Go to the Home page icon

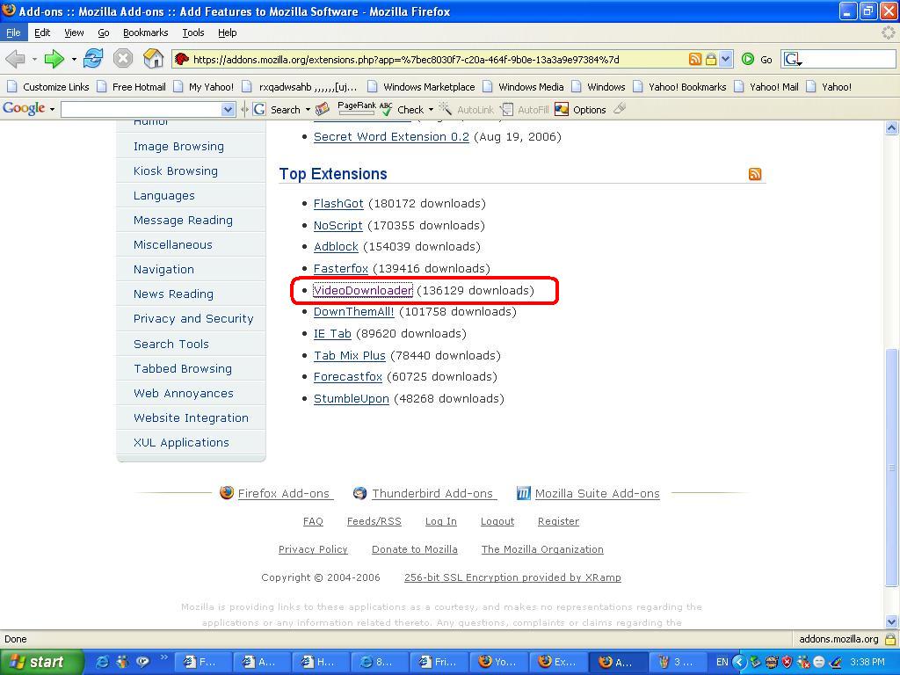(153, 59)
